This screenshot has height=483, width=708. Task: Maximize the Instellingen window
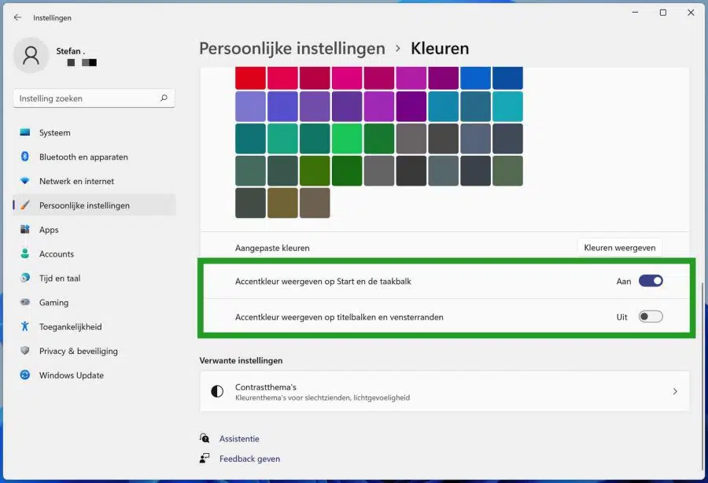click(663, 13)
